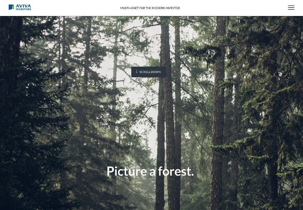Open the hamburger menu icon
Viewport: 303px width, 210px height.
[291, 8]
